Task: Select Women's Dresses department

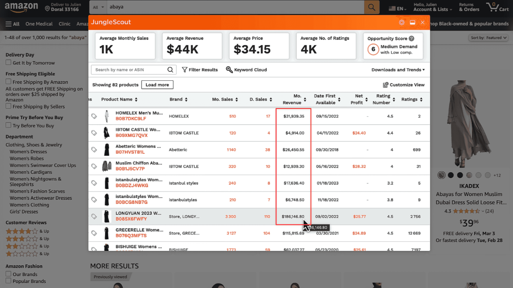Action: coord(28,152)
